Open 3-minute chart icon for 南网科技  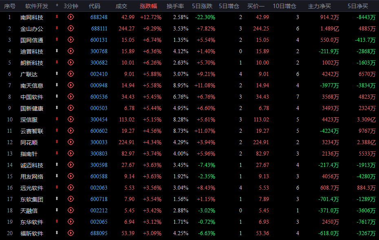[71, 17]
